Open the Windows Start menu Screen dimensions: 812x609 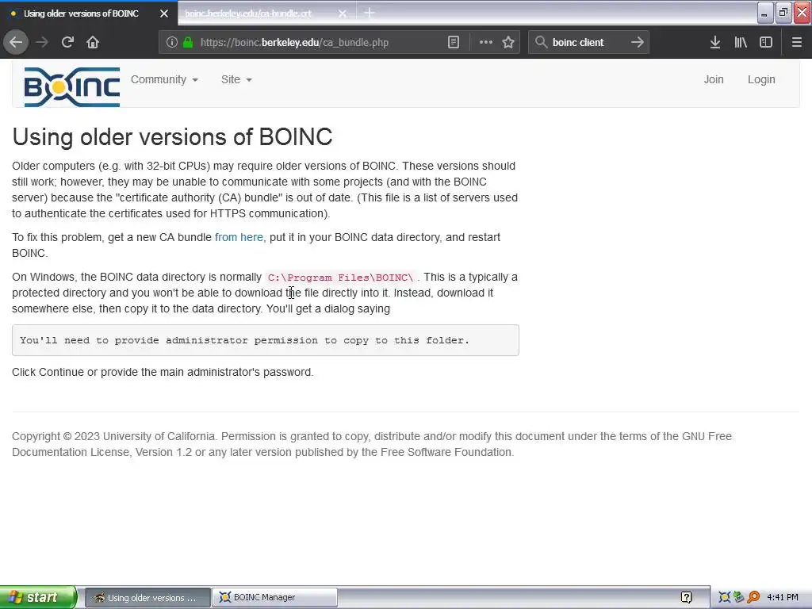[38, 597]
